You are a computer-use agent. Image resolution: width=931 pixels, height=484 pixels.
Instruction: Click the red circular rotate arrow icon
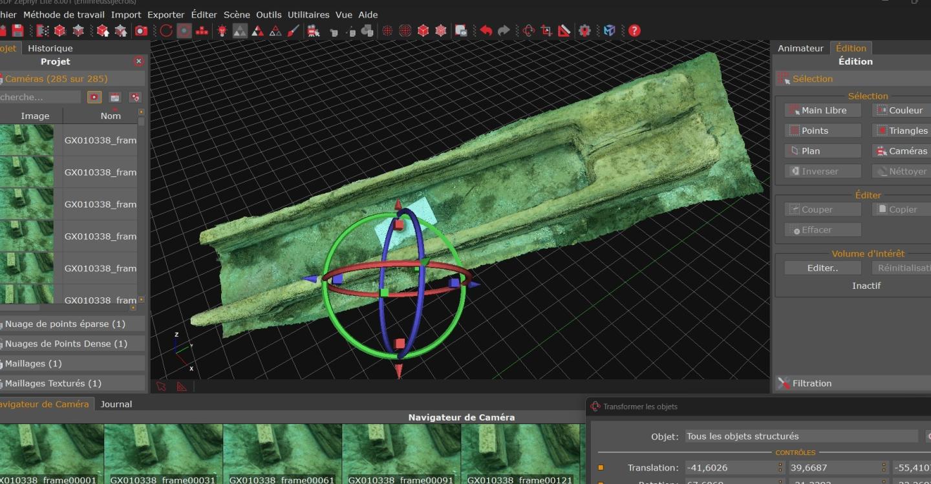(166, 30)
